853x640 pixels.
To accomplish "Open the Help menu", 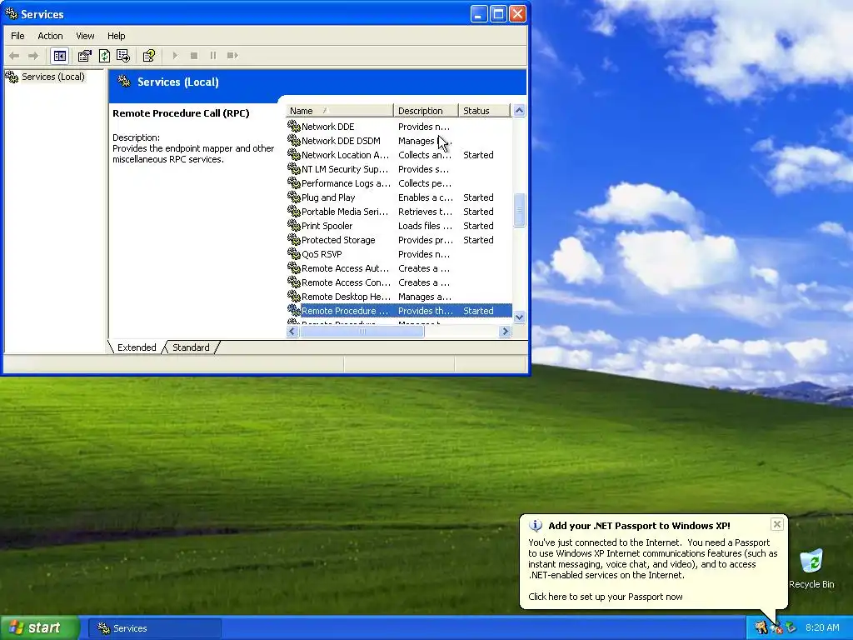I will [x=116, y=36].
